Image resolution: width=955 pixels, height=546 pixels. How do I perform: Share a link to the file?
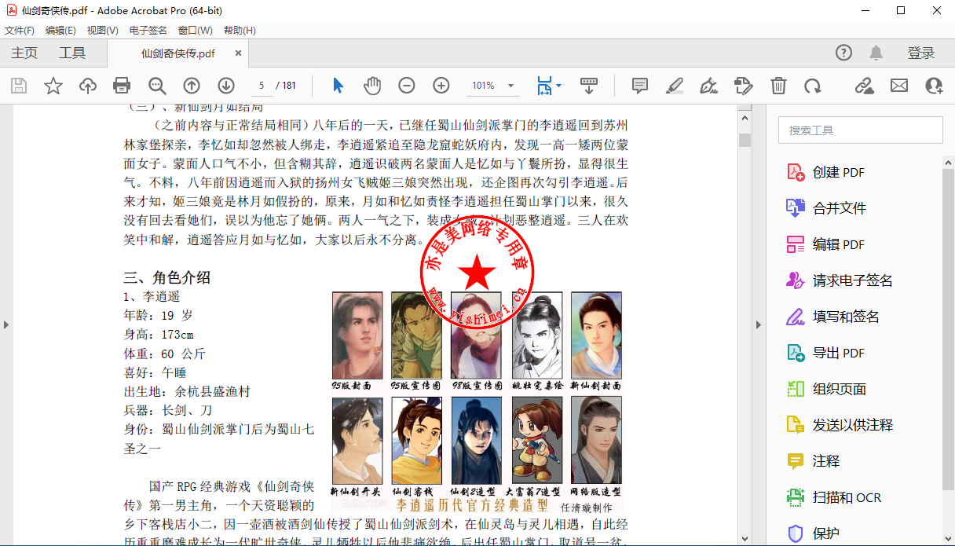click(x=865, y=86)
